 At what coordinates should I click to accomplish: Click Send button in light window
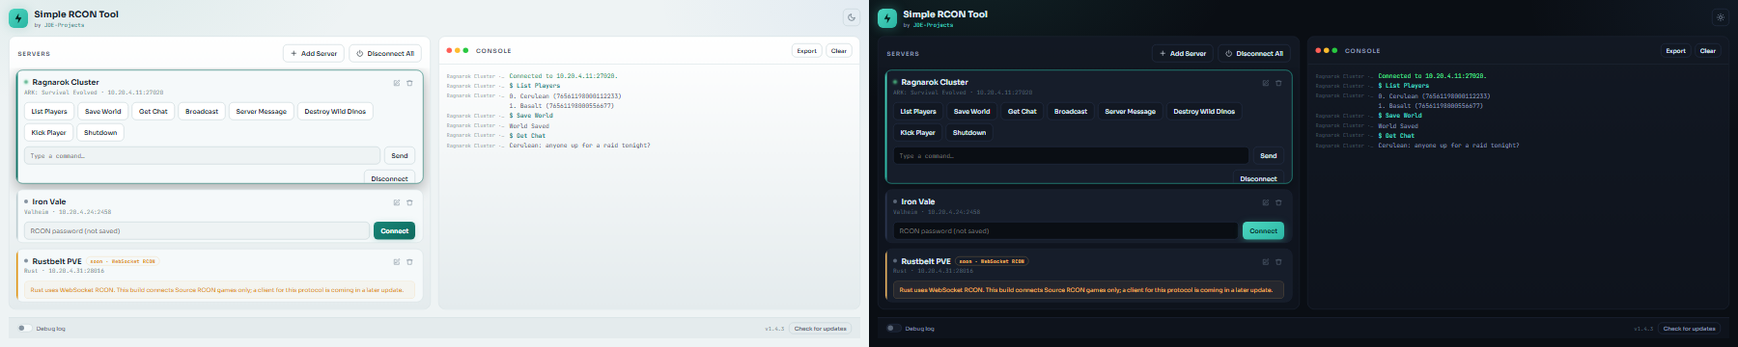[x=400, y=155]
